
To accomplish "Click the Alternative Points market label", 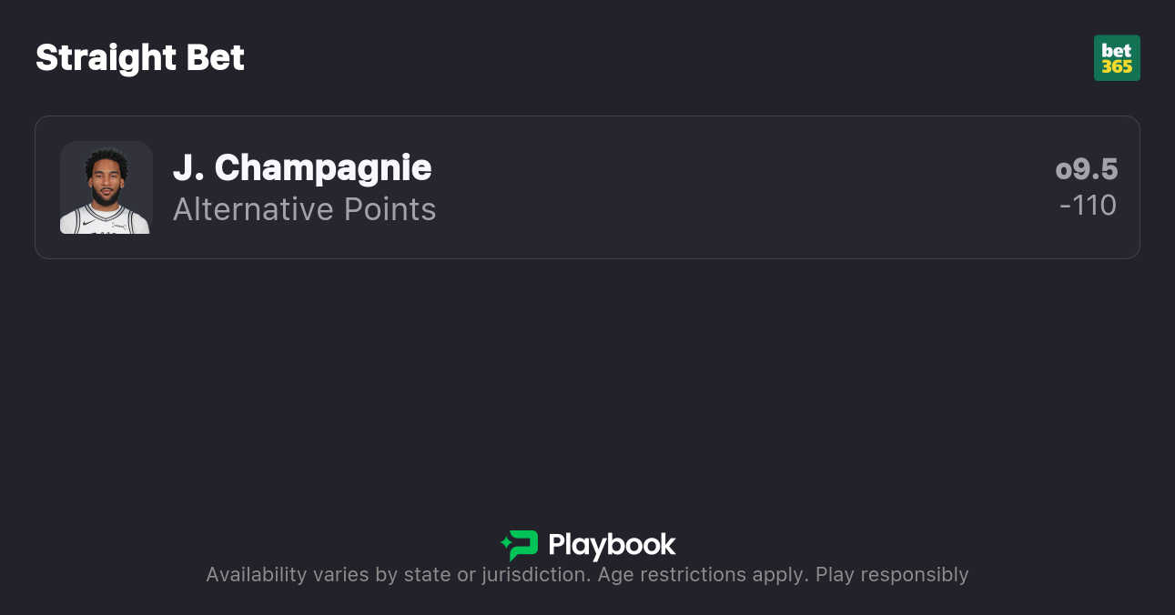I will [x=304, y=209].
